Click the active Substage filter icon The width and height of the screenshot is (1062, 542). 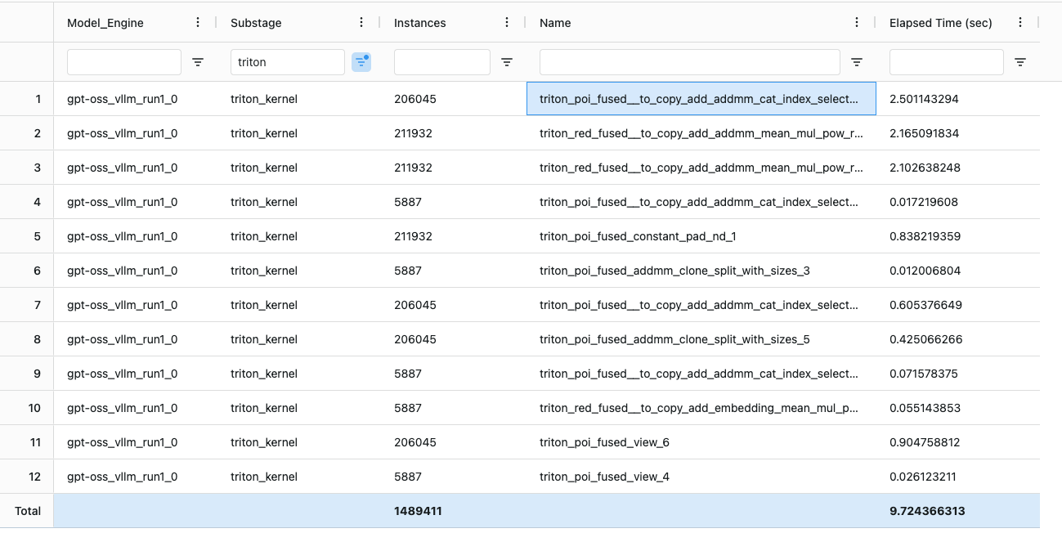coord(361,61)
